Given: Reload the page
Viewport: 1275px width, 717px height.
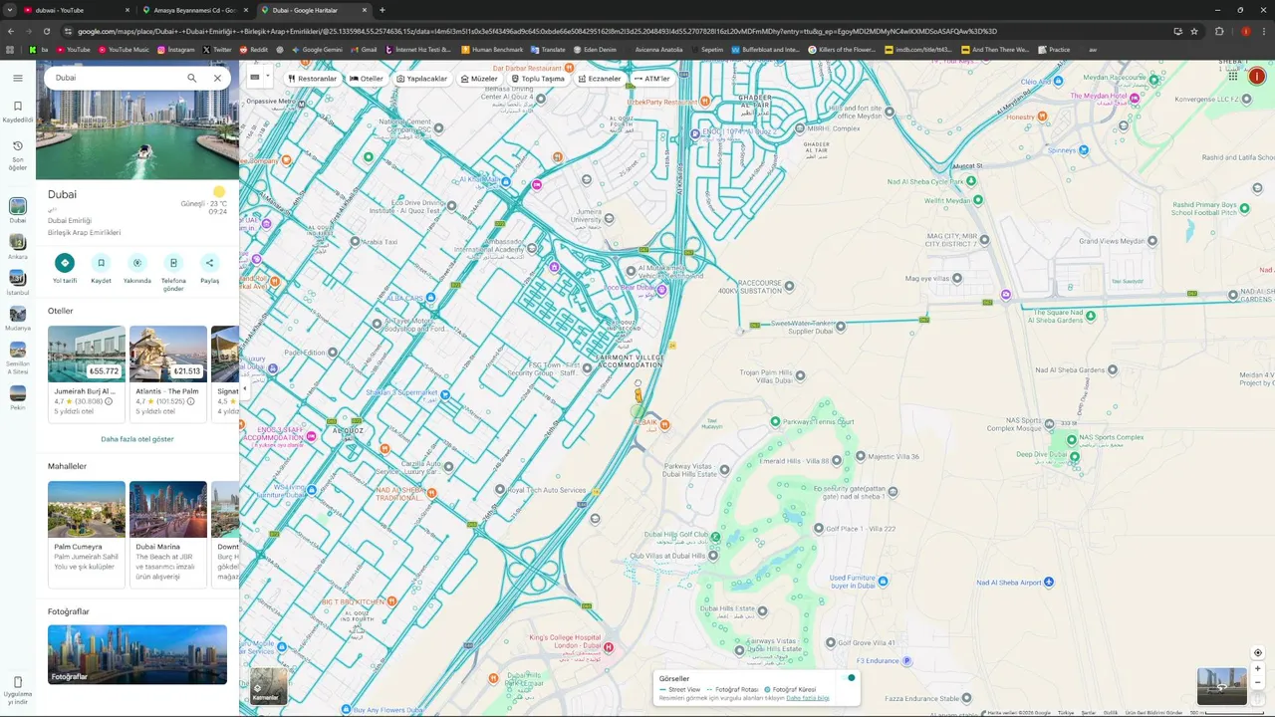Looking at the screenshot, I should (x=45, y=31).
